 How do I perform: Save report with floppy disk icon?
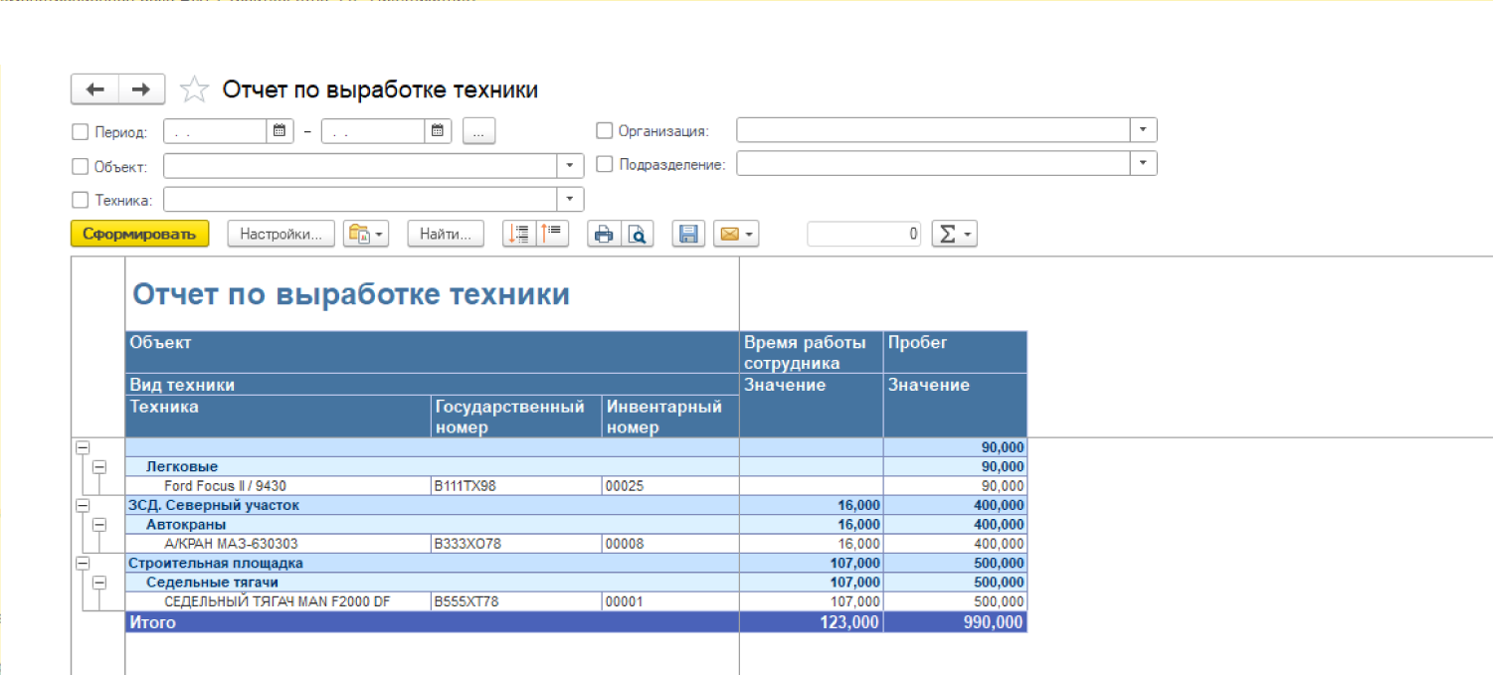click(687, 234)
